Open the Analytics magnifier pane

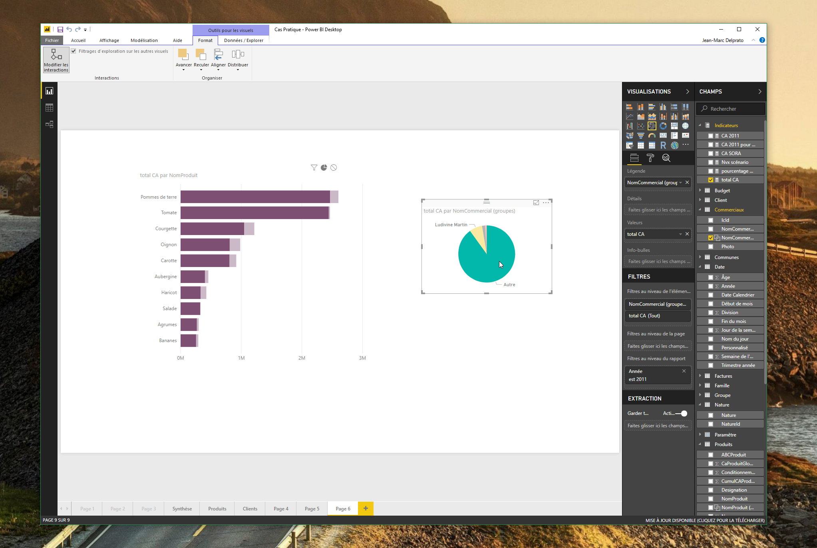coord(666,158)
